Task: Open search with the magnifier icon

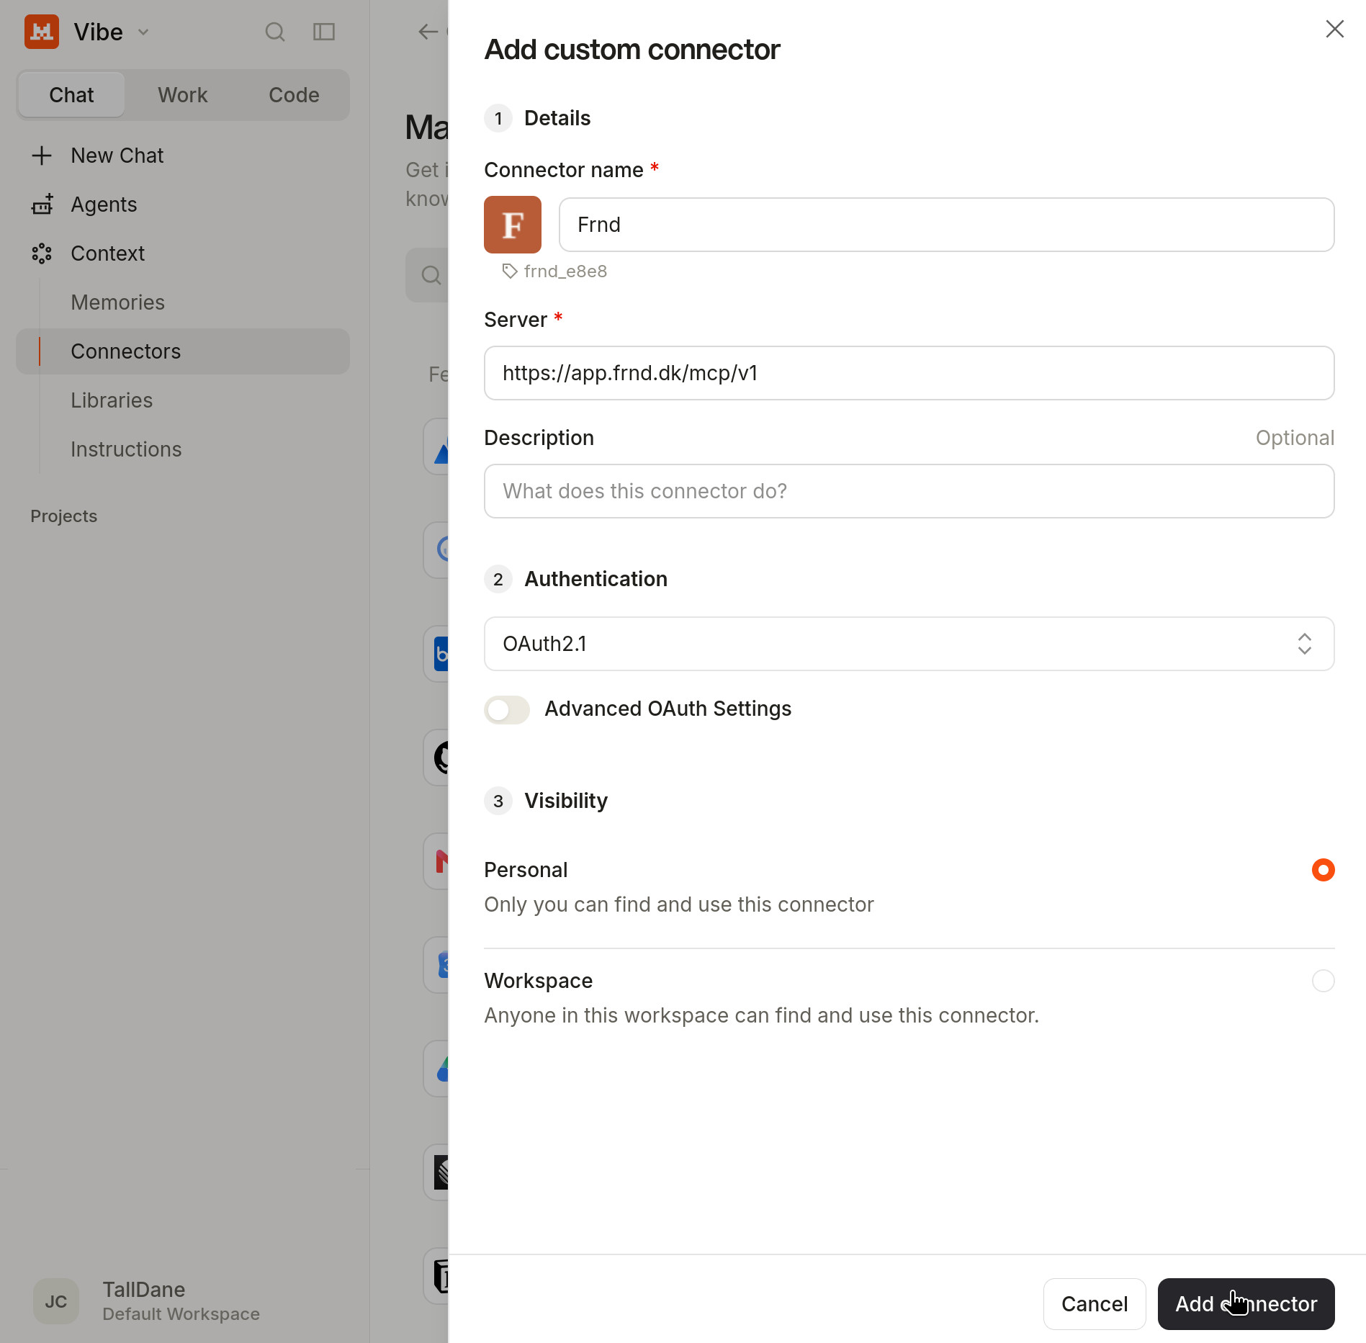Action: point(274,32)
